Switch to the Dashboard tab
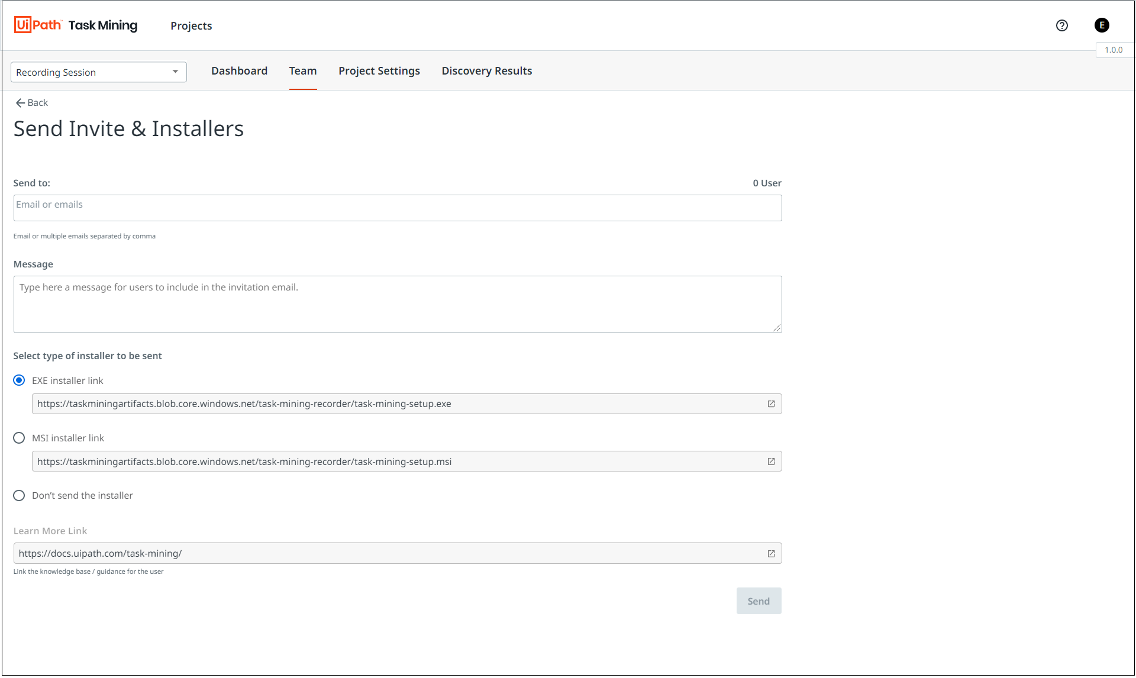Image resolution: width=1136 pixels, height=678 pixels. pyautogui.click(x=239, y=71)
